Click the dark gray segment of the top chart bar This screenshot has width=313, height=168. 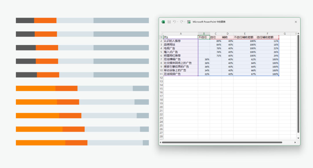25,20
